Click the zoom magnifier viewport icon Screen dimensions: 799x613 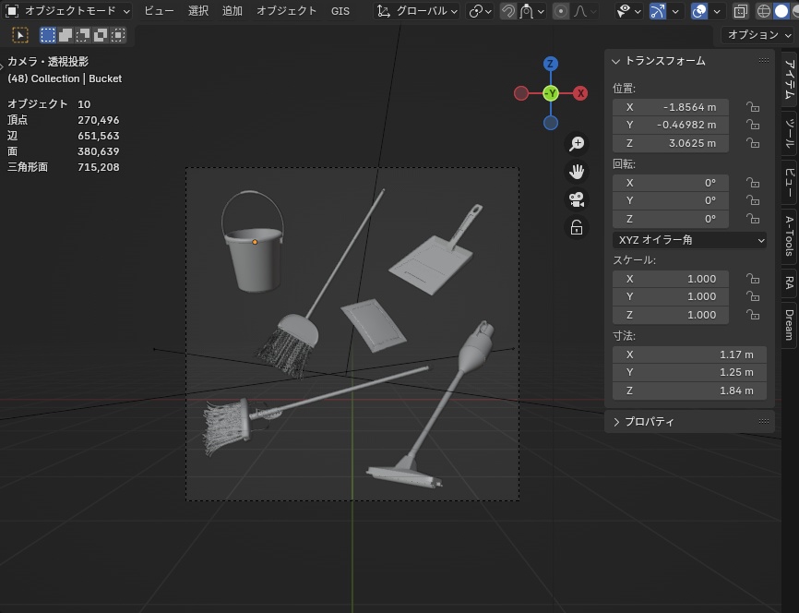[577, 144]
